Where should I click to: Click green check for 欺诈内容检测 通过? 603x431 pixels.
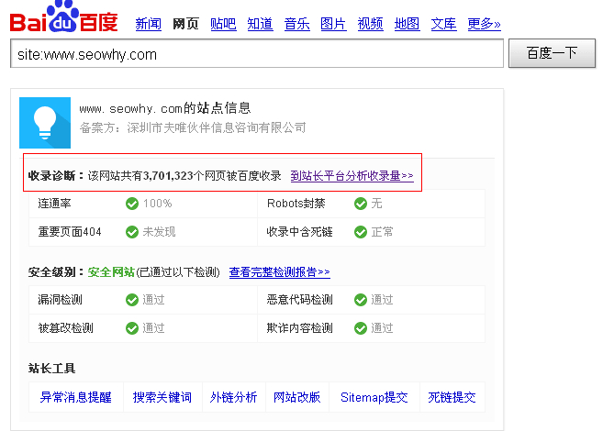(x=361, y=328)
